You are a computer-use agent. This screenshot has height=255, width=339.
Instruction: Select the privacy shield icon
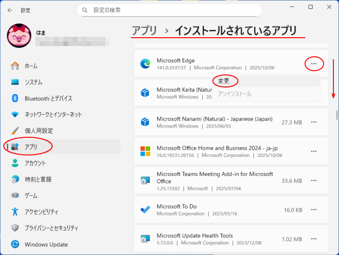coord(15,228)
